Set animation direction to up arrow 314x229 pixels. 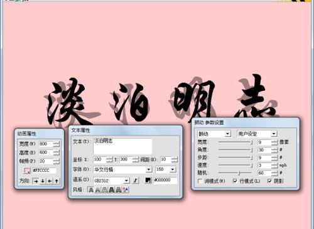pos(57,181)
